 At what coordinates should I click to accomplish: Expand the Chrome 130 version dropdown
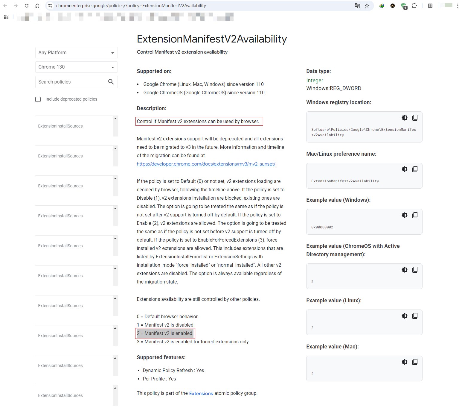tap(76, 67)
